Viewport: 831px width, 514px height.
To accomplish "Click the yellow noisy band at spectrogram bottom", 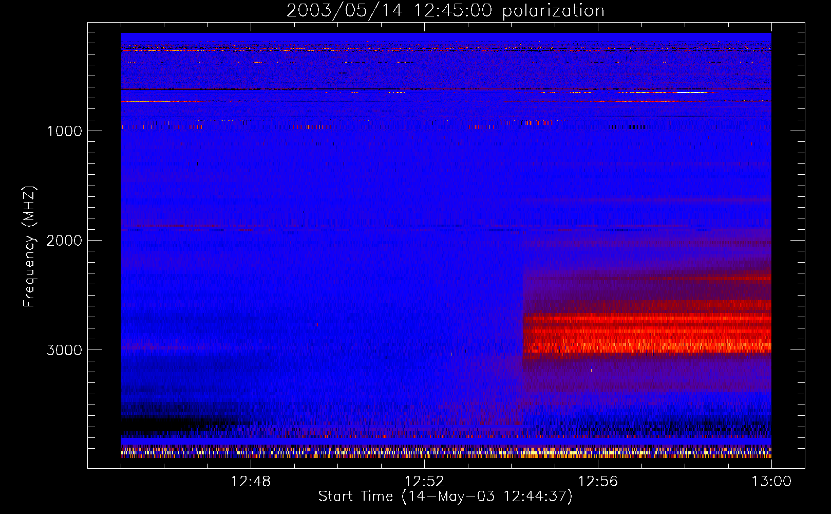I will click(446, 452).
